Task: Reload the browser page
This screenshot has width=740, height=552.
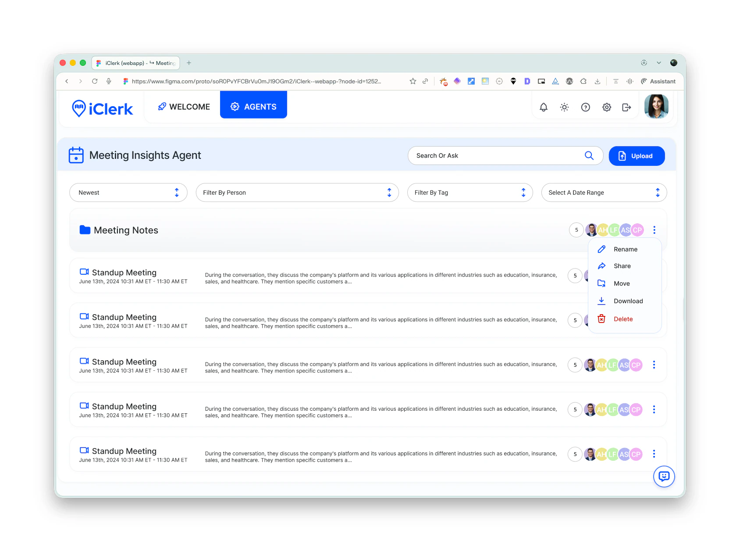Action: point(95,81)
